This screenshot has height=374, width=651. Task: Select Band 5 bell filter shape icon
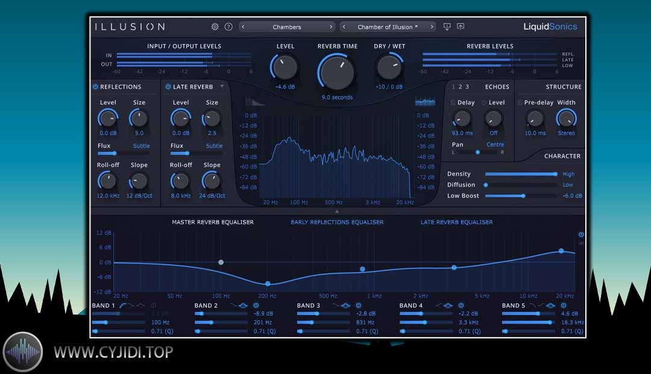pos(550,305)
